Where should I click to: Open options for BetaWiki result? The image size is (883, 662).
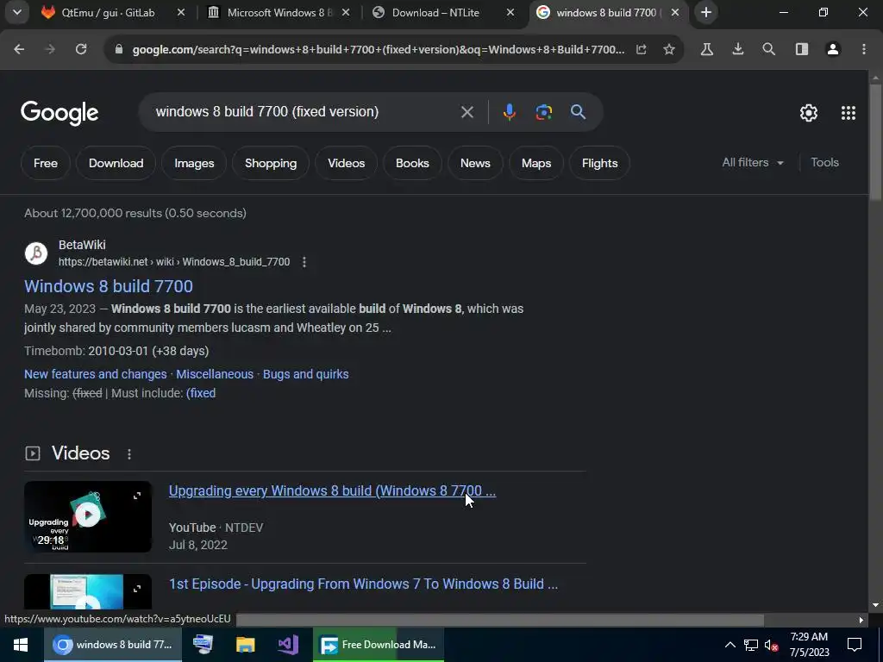[304, 262]
